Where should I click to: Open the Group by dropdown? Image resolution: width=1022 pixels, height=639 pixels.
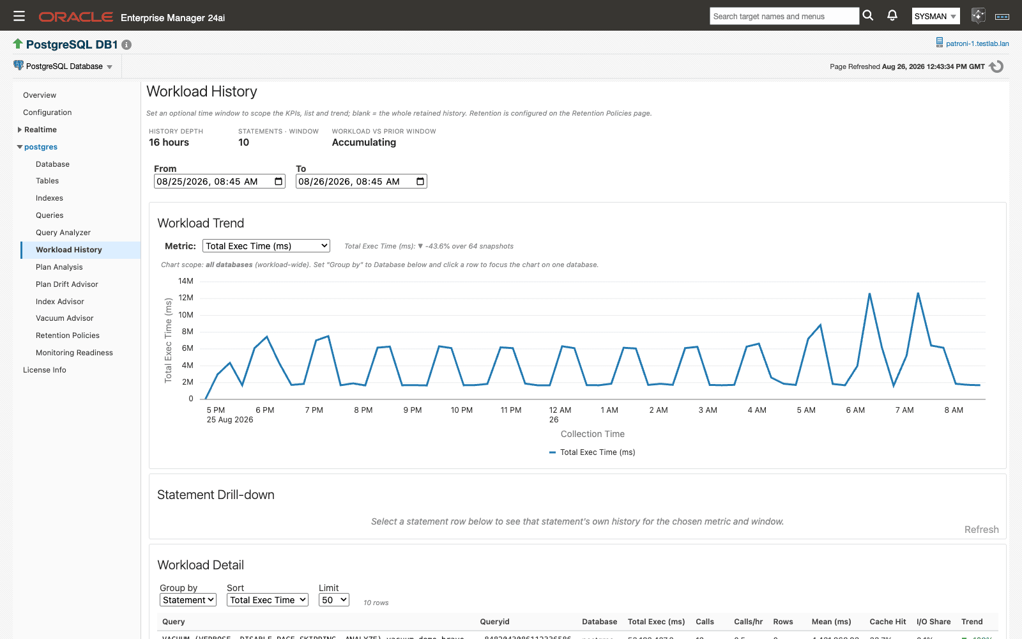pyautogui.click(x=188, y=600)
